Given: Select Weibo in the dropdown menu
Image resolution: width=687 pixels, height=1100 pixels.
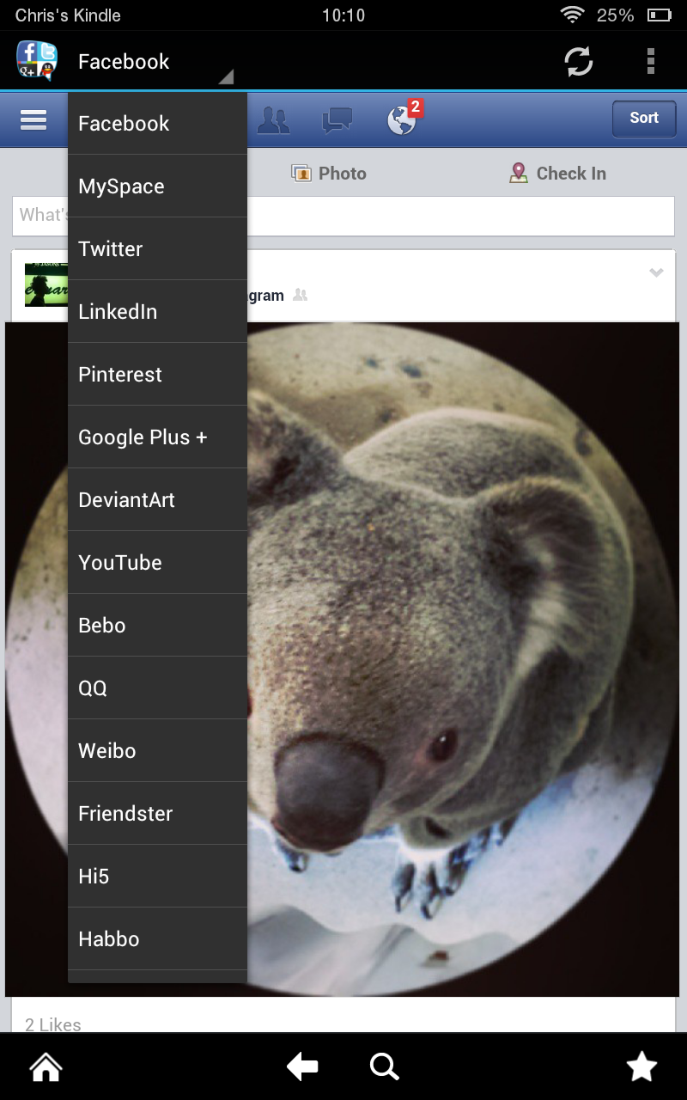Looking at the screenshot, I should (x=157, y=751).
